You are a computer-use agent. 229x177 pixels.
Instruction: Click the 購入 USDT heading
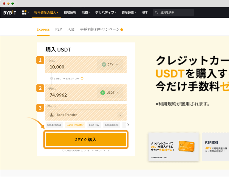click(x=58, y=50)
